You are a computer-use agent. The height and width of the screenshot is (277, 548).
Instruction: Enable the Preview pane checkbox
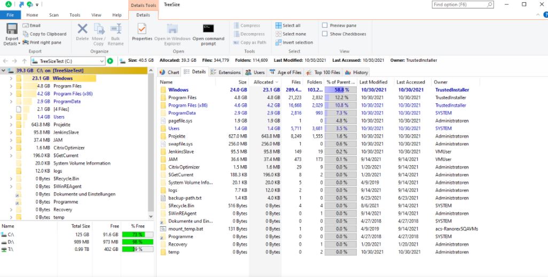[x=325, y=26]
